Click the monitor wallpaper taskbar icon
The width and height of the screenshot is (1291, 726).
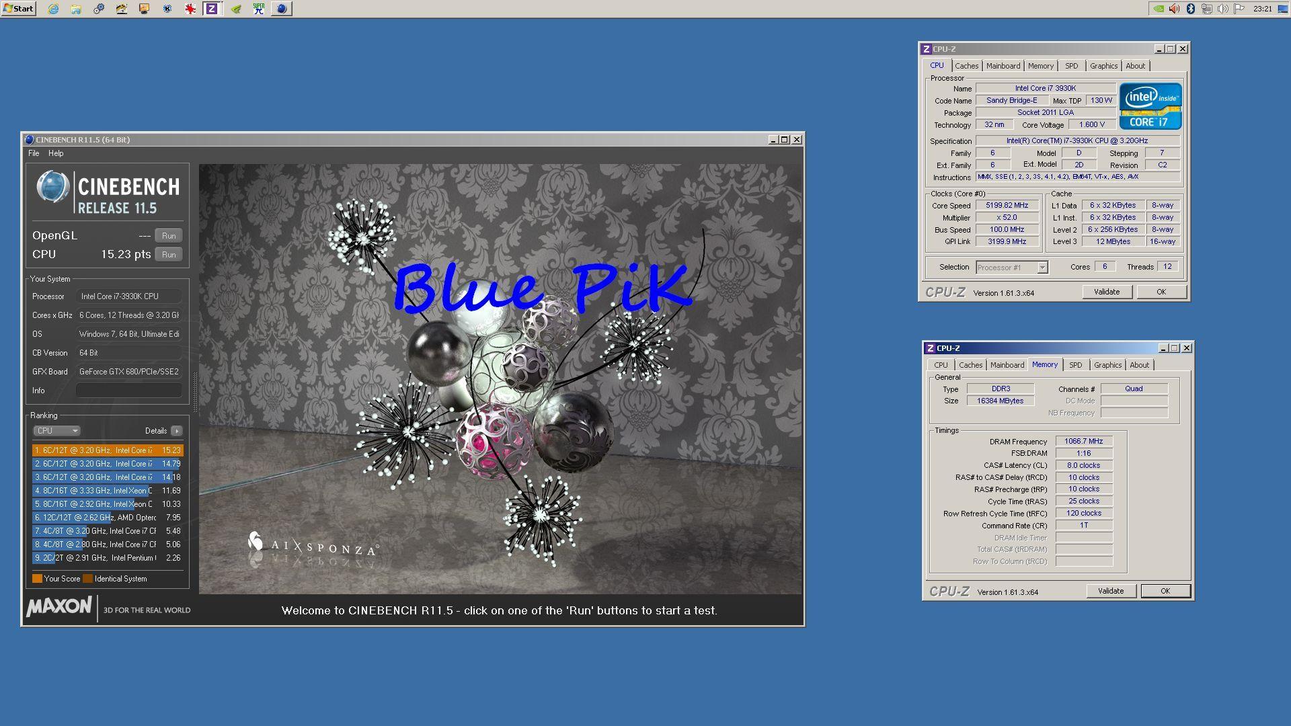coord(145,9)
